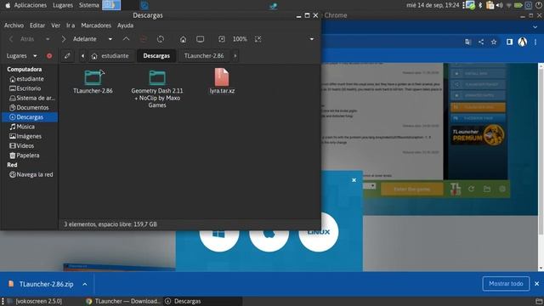Image resolution: width=544 pixels, height=306 pixels.
Task: Close the side pane with red button
Action: tap(49, 56)
